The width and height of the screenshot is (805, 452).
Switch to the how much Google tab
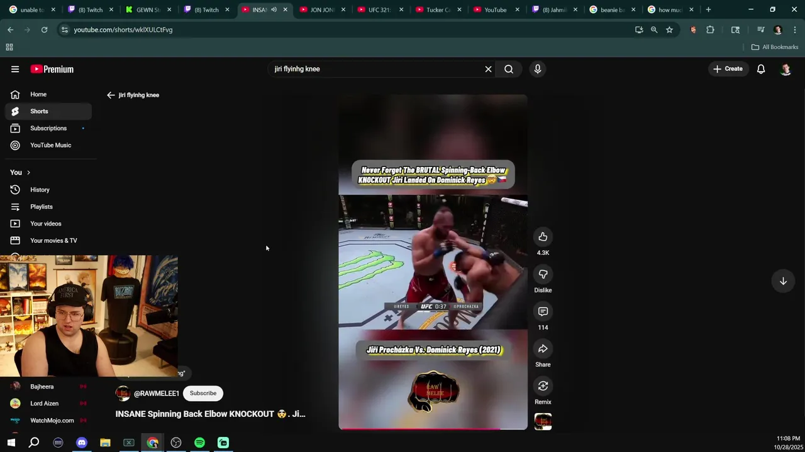[x=669, y=9]
